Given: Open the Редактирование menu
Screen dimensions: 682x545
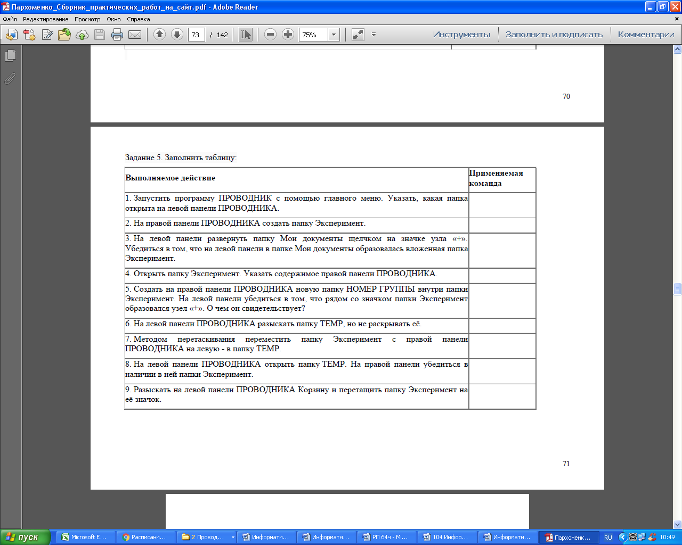Looking at the screenshot, I should tap(45, 19).
